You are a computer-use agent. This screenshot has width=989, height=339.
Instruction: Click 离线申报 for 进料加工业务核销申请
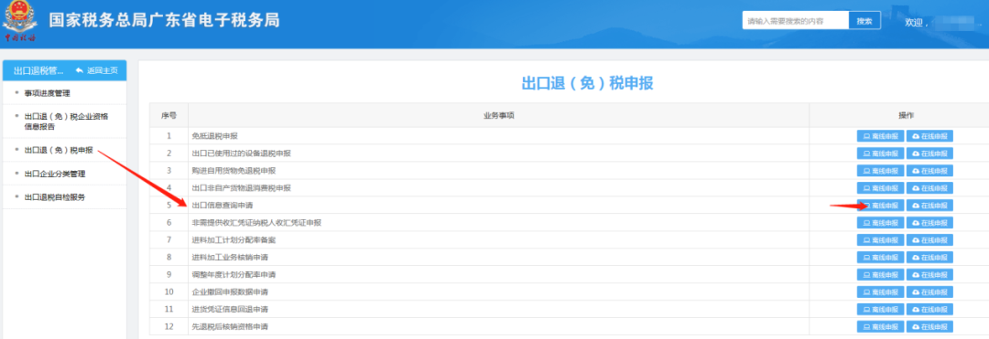[x=880, y=258]
